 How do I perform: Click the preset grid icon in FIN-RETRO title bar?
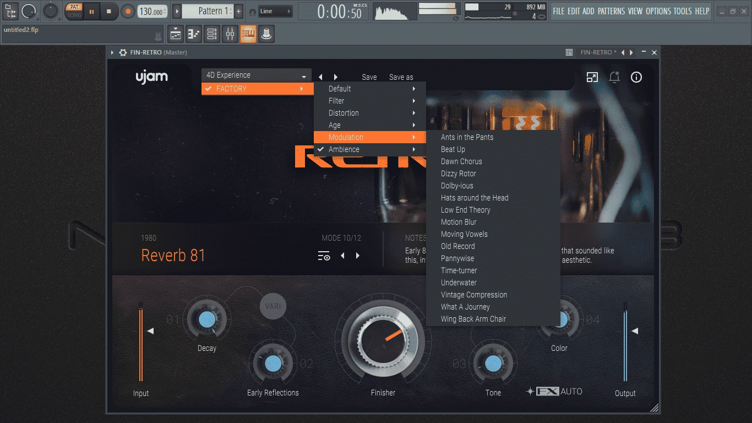(569, 52)
